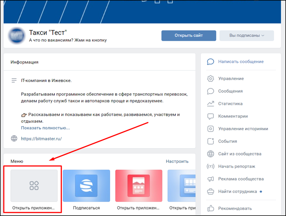
Task: Click the globe icon next to bitmaster link
Action: 14,138
